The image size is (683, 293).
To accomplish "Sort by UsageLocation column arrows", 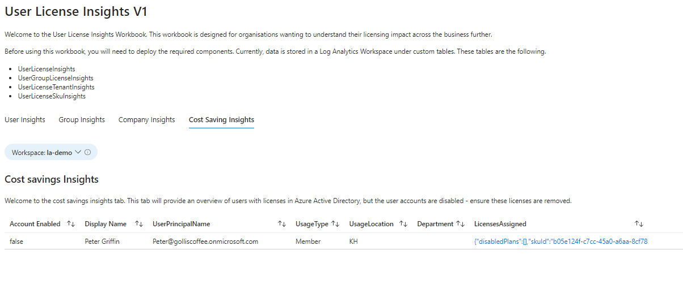I will pos(403,224).
